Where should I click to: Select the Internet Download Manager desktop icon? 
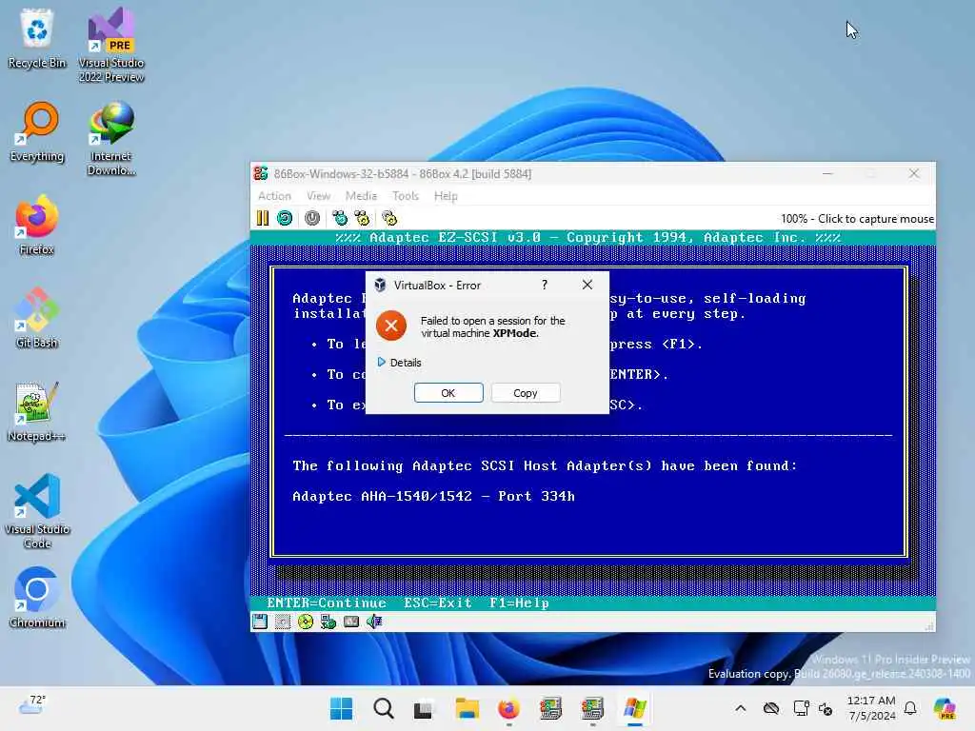111,138
